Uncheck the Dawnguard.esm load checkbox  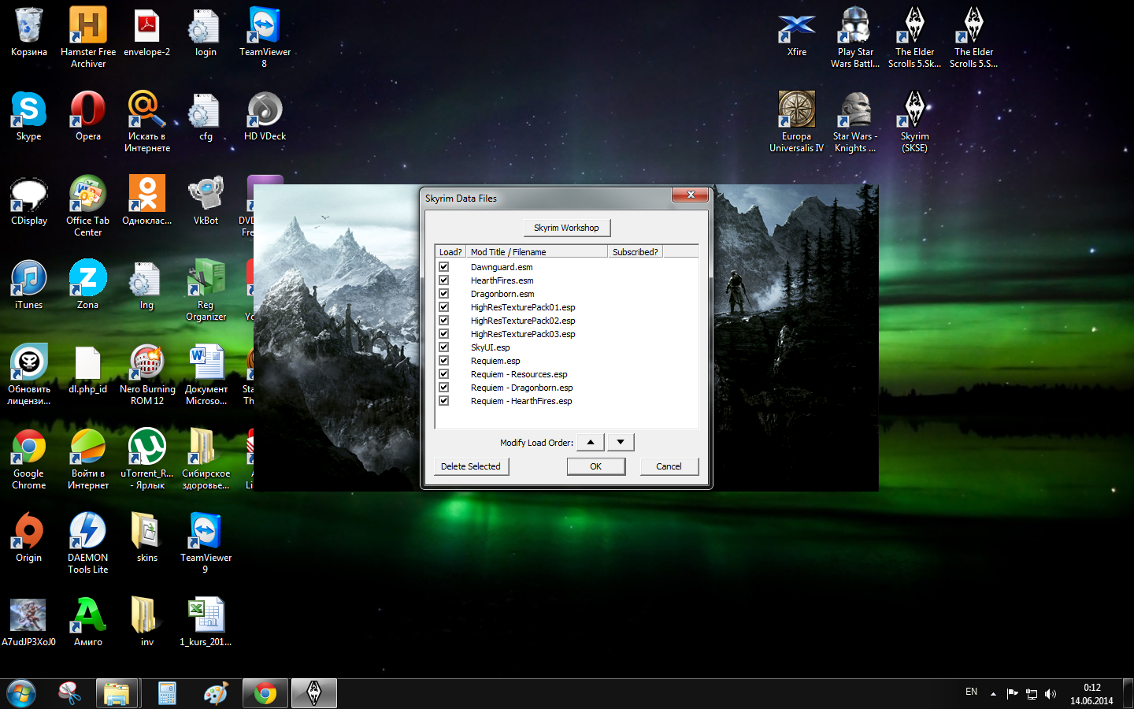point(443,267)
